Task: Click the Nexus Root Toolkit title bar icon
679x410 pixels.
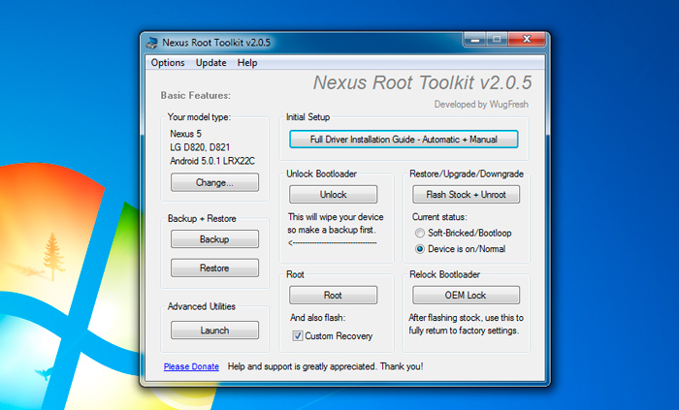Action: tap(151, 43)
